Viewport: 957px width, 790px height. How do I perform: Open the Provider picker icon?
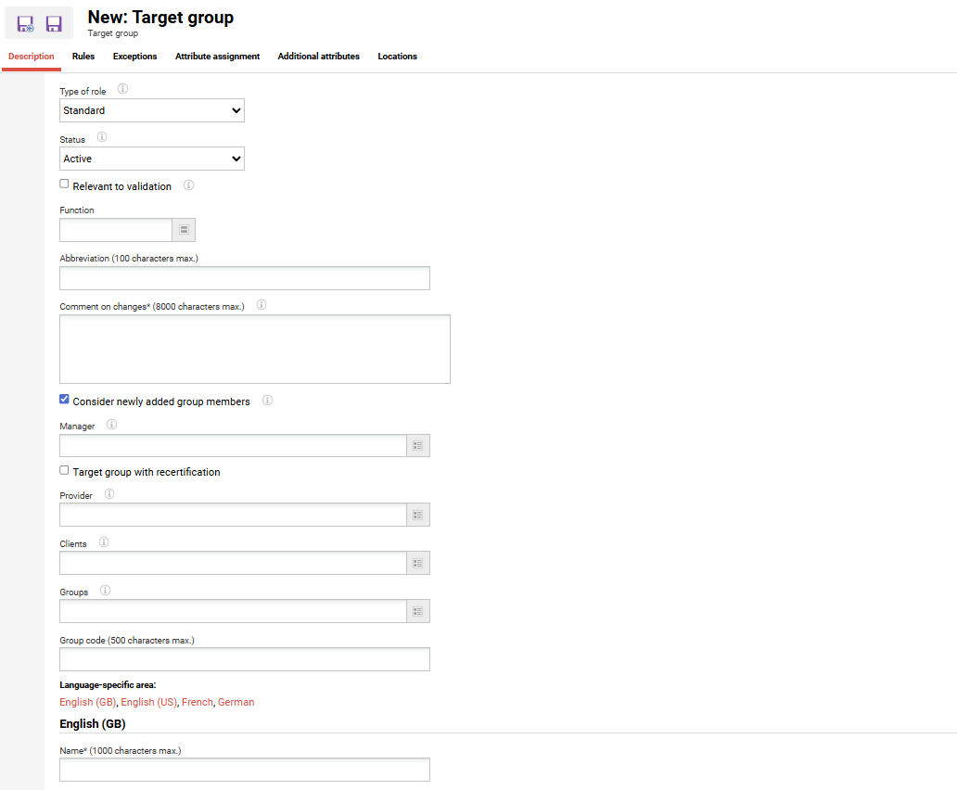417,515
